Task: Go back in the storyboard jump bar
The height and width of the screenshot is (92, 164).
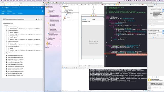Action: (x=64, y=5)
